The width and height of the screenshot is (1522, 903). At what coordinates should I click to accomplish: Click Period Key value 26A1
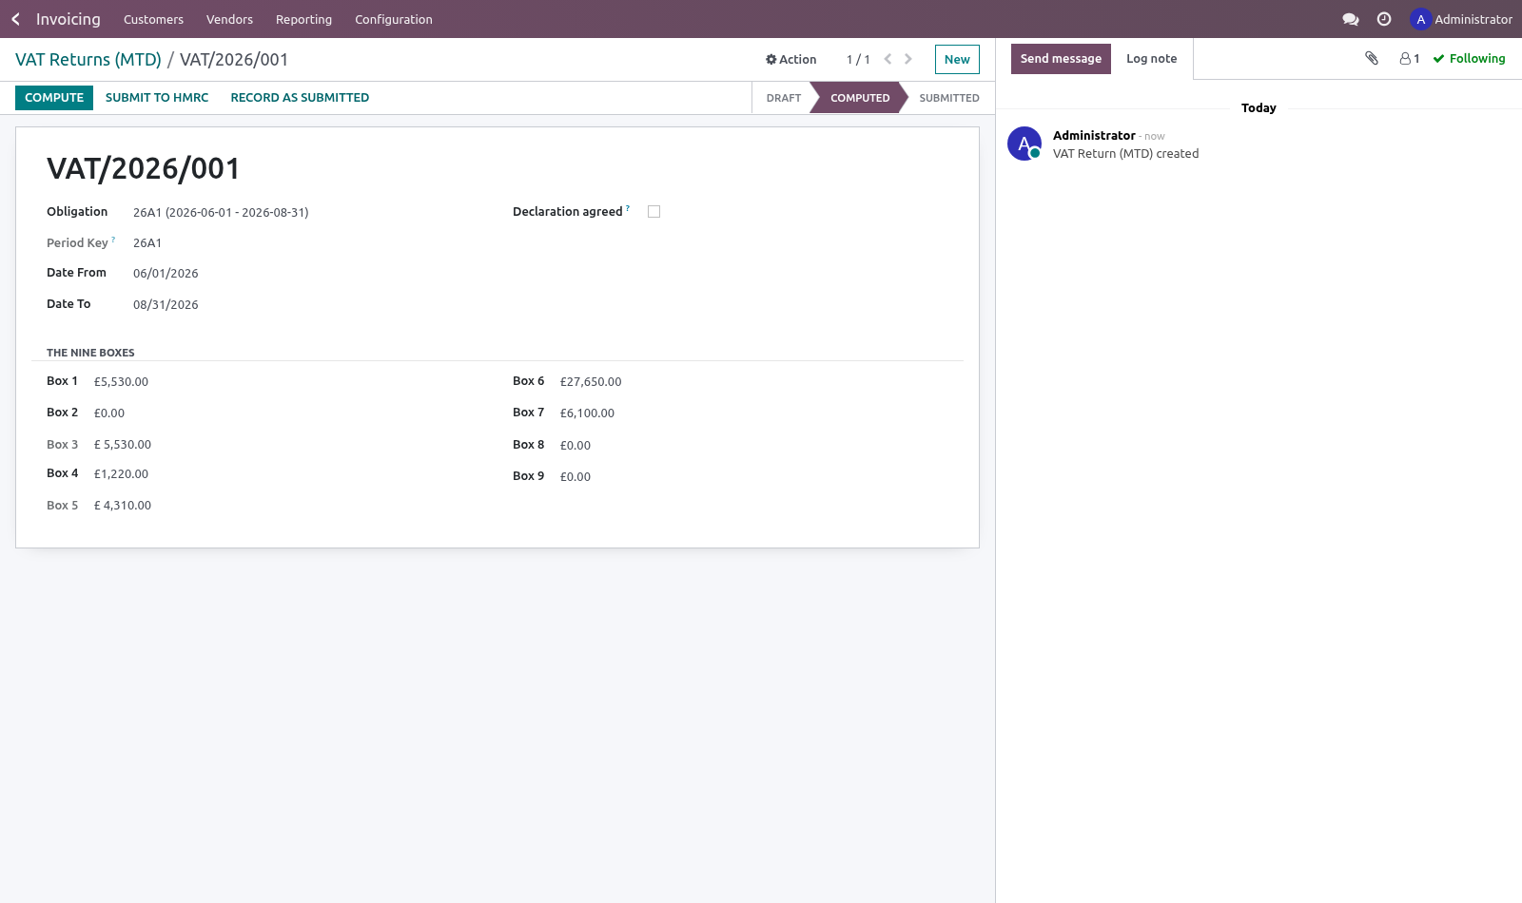coord(147,243)
